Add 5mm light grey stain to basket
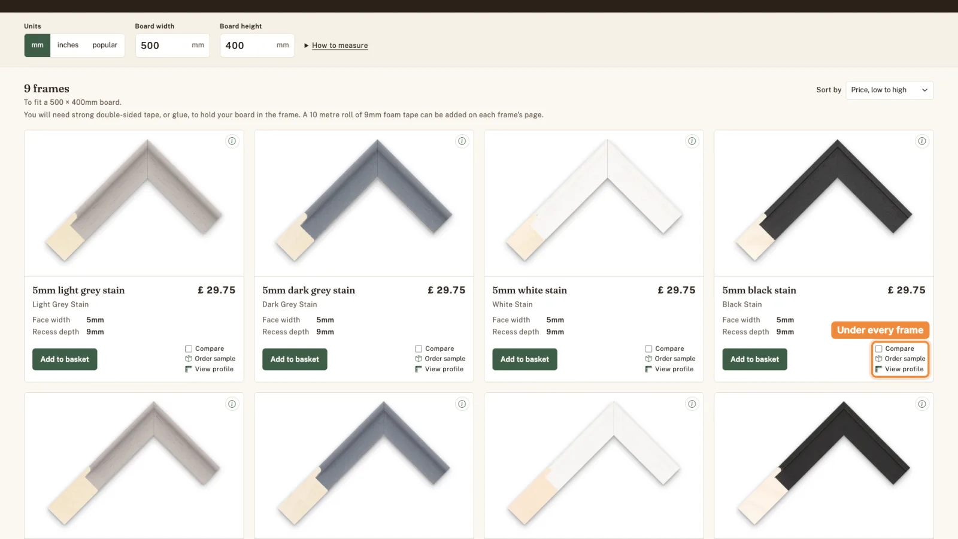 point(65,359)
